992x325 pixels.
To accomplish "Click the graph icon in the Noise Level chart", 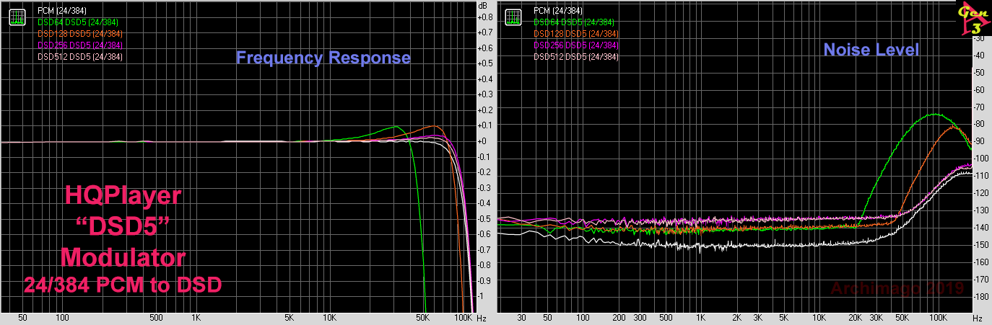I will pyautogui.click(x=513, y=17).
